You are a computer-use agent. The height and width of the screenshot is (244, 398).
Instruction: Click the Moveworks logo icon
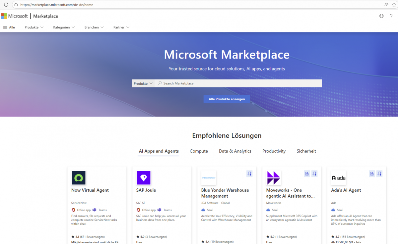pyautogui.click(x=274, y=178)
